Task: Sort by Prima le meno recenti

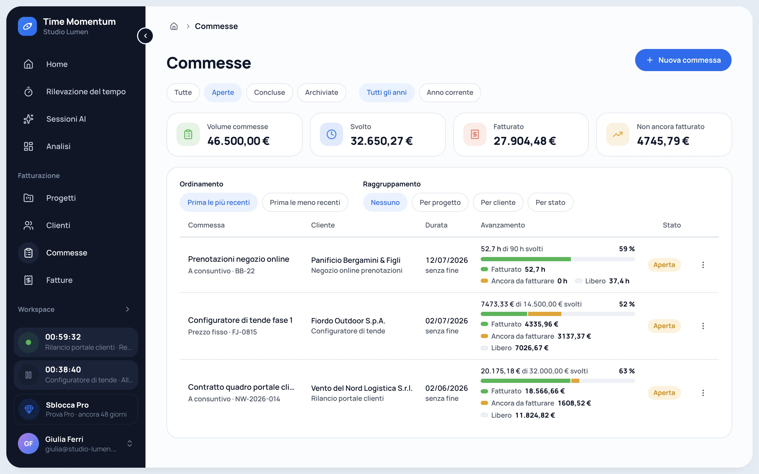Action: (305, 203)
